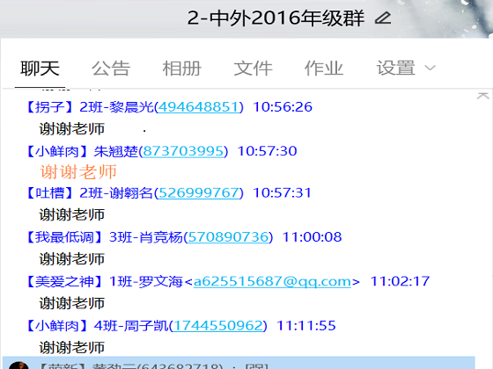Open the 文件 tab
This screenshot has height=369, width=493.
point(254,69)
